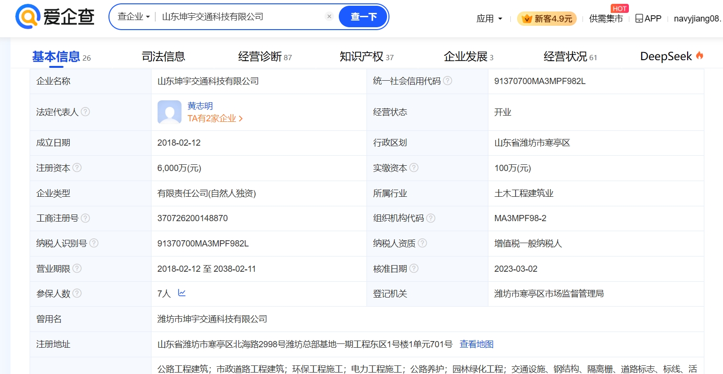Select the 工商注册号 value 370726200148870

pos(193,218)
